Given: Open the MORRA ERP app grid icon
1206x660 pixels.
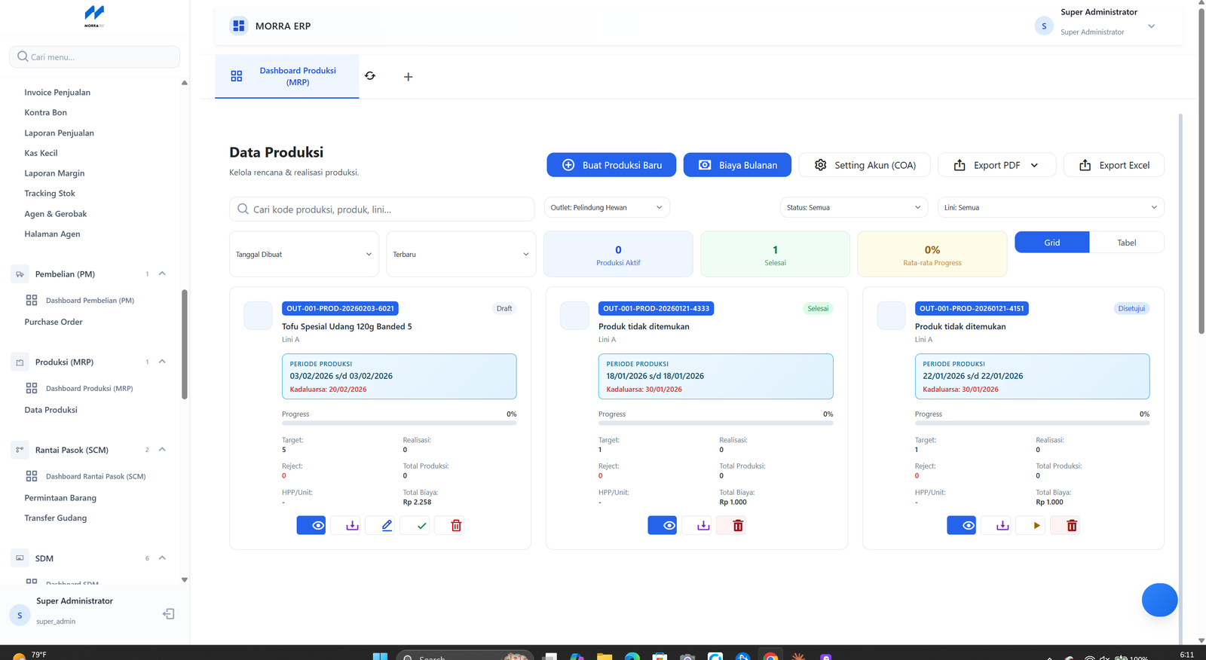Looking at the screenshot, I should [239, 26].
